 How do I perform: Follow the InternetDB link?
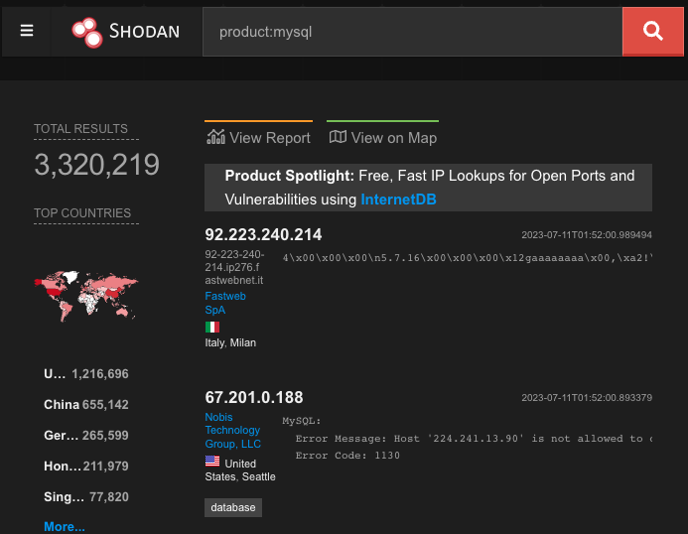coord(398,200)
